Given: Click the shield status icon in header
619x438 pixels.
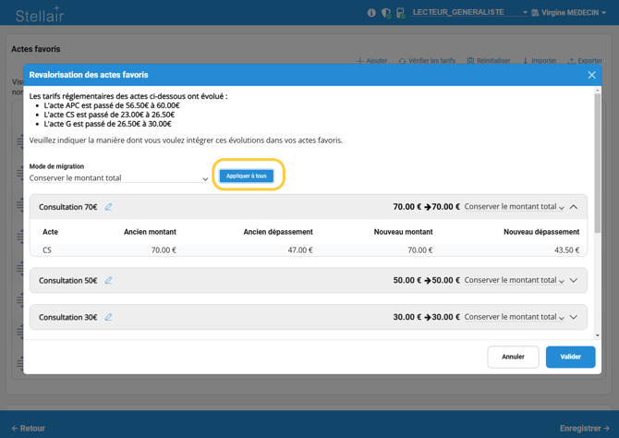Looking at the screenshot, I should 385,13.
